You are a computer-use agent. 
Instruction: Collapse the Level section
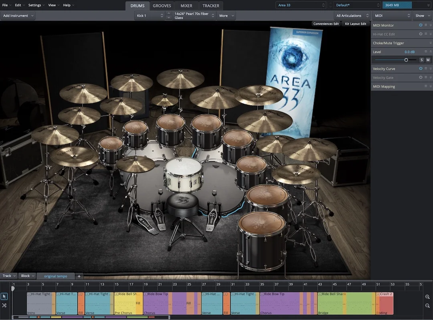(x=431, y=52)
